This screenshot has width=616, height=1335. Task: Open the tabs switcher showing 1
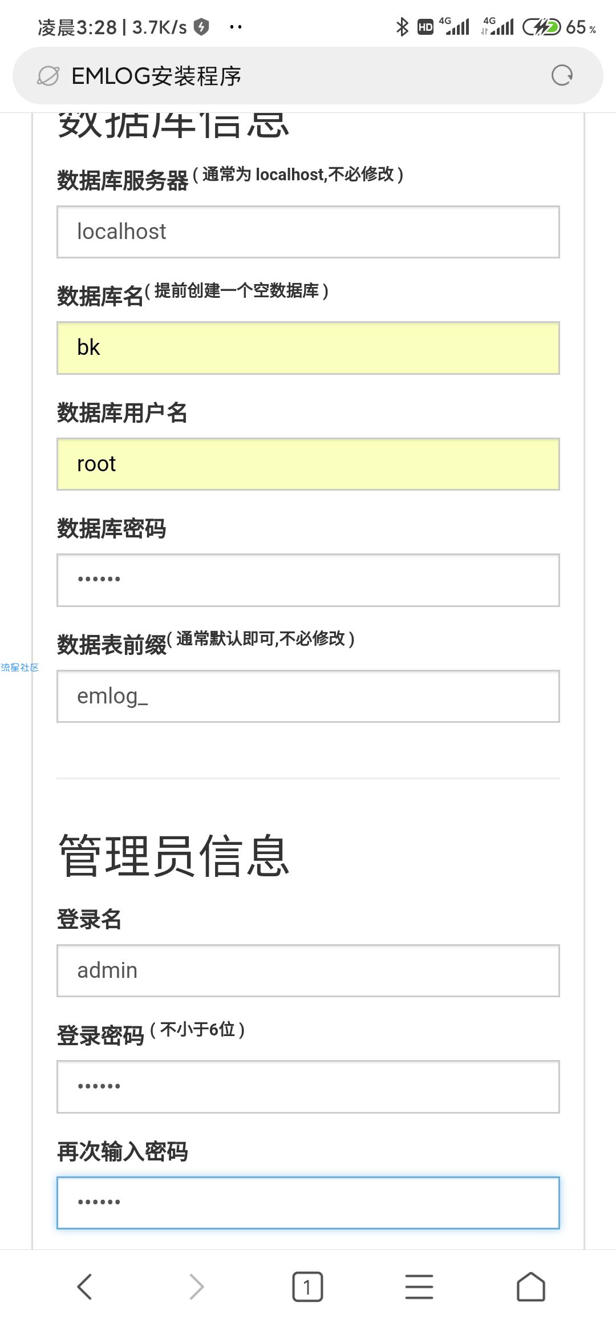click(307, 1287)
